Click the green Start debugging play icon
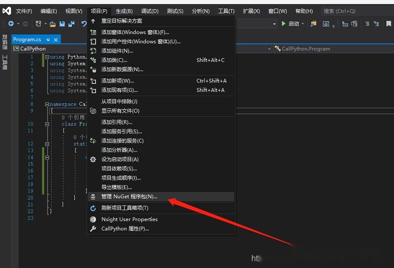The height and width of the screenshot is (268, 394). click(x=283, y=24)
